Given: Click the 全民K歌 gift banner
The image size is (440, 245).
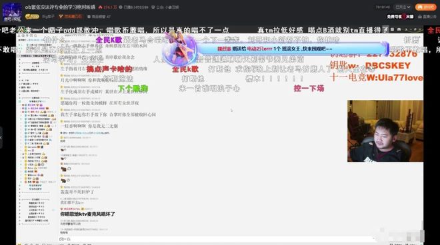Looking at the screenshot, I should tap(292, 49).
